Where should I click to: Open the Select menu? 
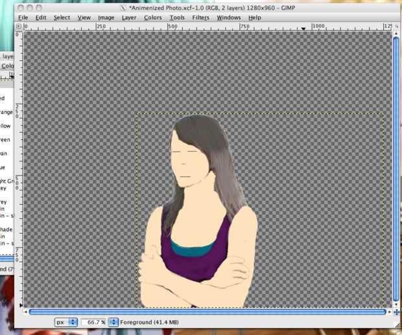pyautogui.click(x=62, y=17)
